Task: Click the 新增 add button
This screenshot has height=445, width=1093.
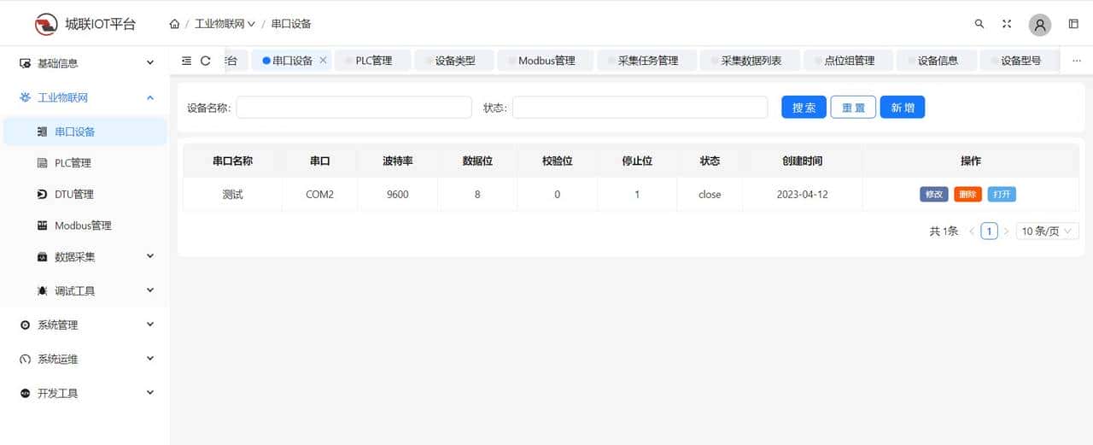Action: (x=903, y=108)
